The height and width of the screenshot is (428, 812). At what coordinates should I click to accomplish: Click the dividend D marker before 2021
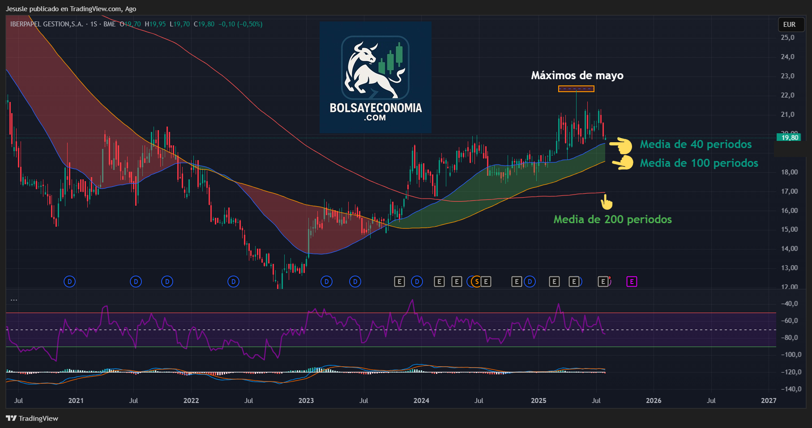coord(69,281)
